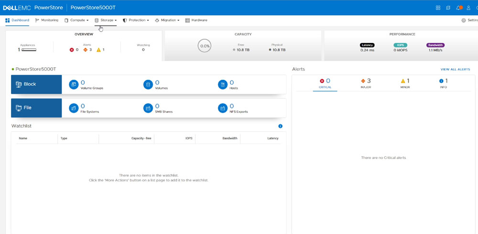The image size is (478, 234).
Task: Click the Physical 10.8 TB value
Action: 279,50
